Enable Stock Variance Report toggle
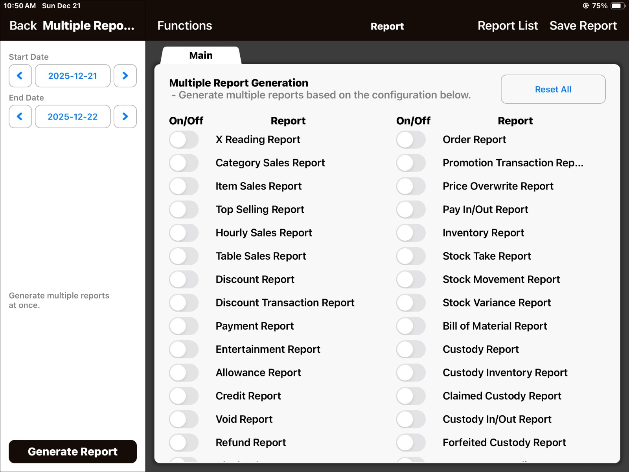Image resolution: width=629 pixels, height=472 pixels. coord(411,302)
